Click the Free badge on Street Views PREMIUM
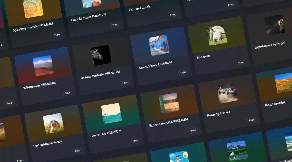 pos(183,72)
